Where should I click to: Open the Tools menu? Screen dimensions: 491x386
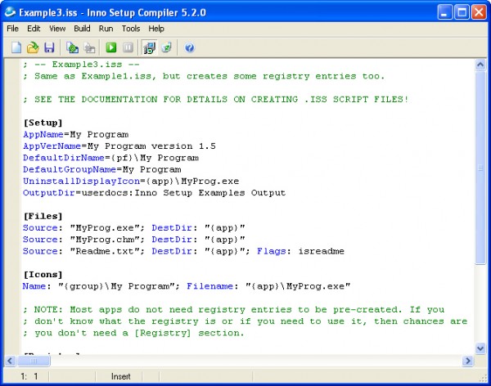(x=130, y=29)
